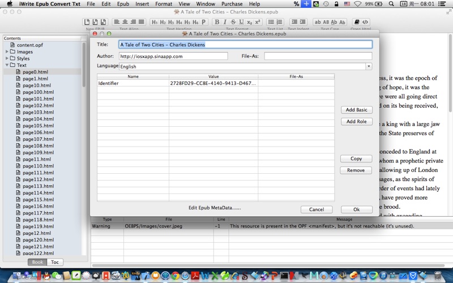Click the Add Role button

tap(357, 122)
